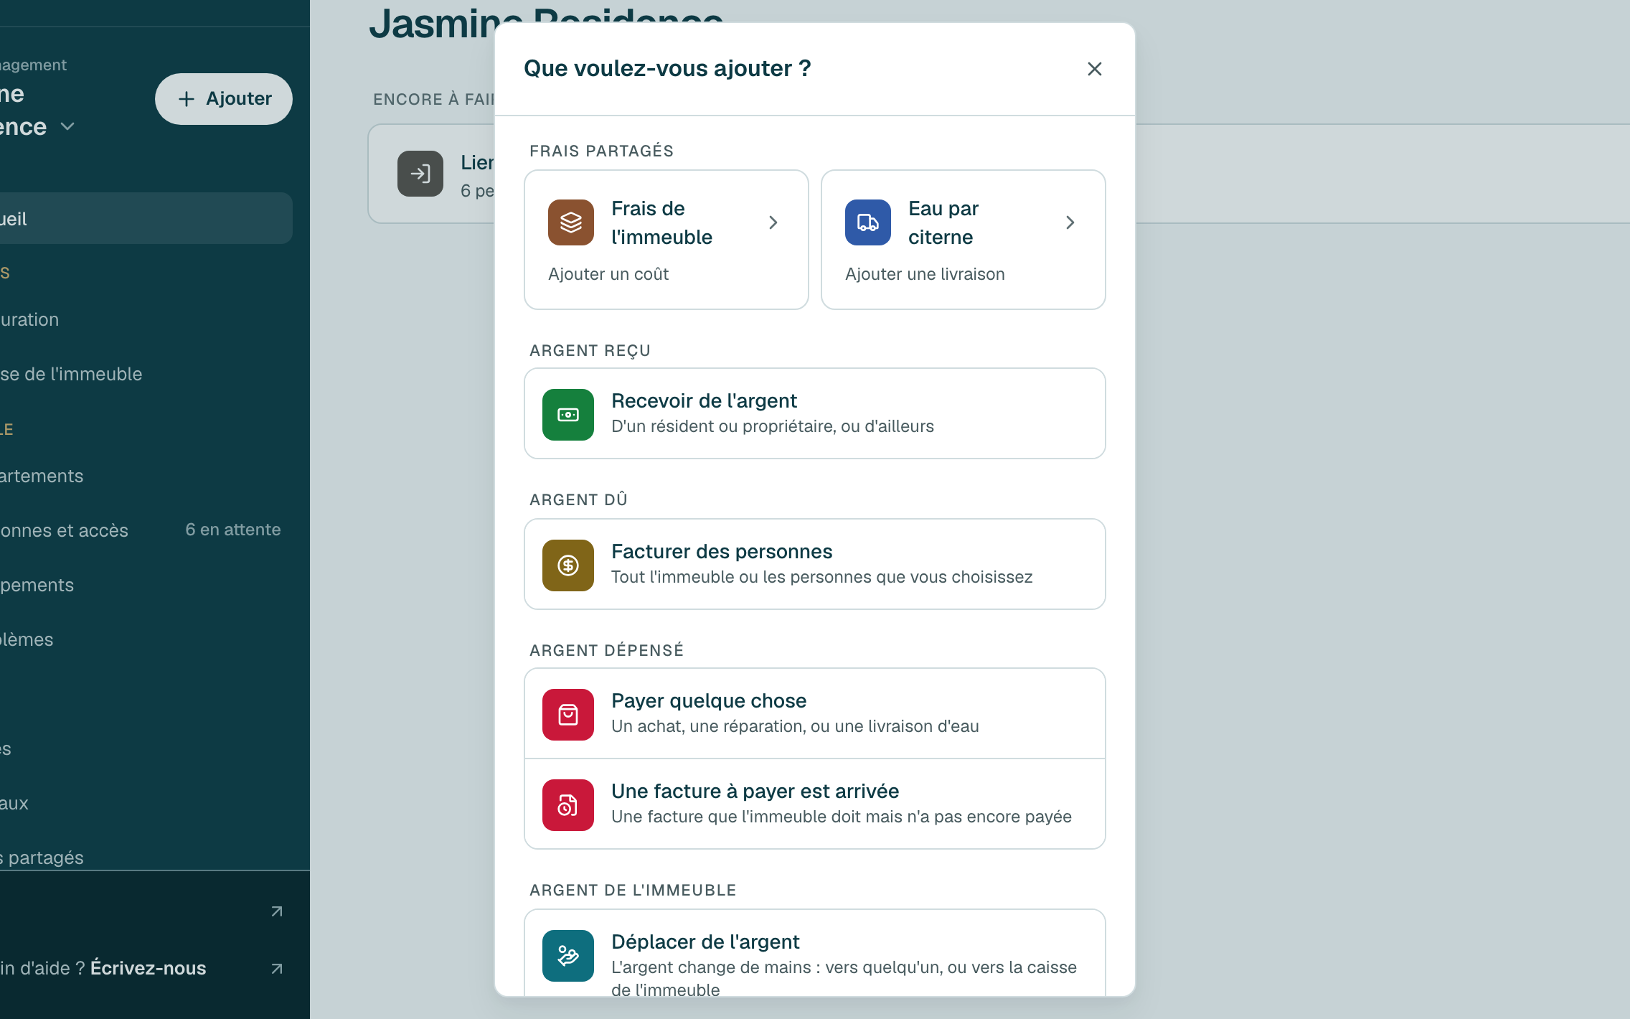The image size is (1630, 1019).
Task: Click the brown layers icon for Frais de l'immeuble
Action: [570, 222]
